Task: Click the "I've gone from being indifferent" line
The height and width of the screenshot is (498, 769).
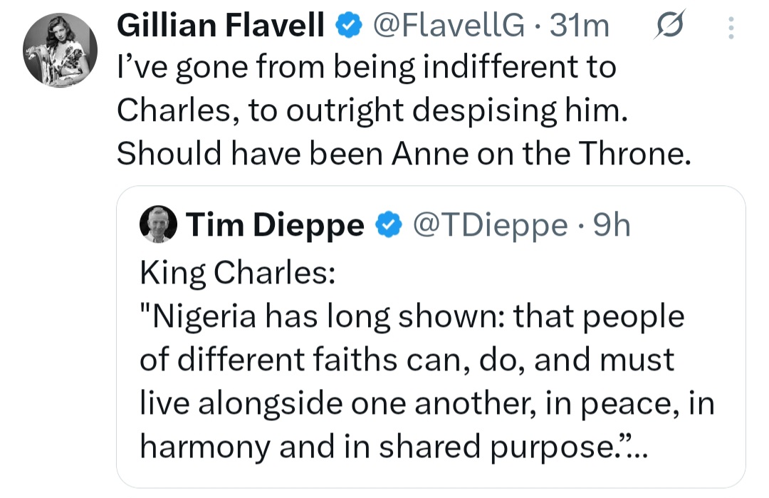Action: [366, 68]
